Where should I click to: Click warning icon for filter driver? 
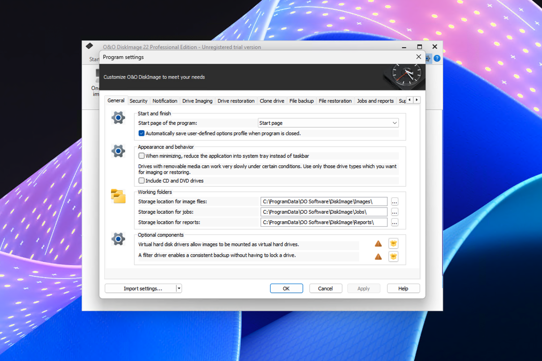point(378,257)
